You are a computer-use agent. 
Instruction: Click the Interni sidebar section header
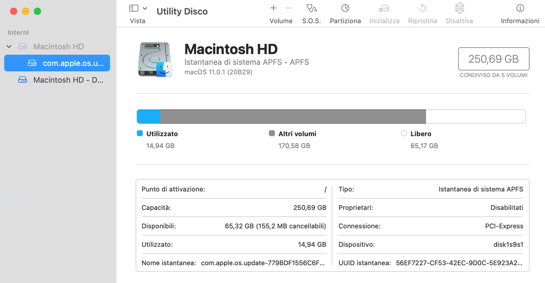18,32
